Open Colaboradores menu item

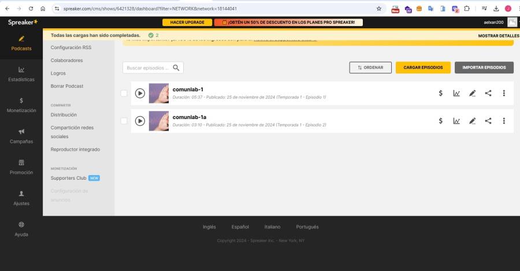[x=66, y=60]
